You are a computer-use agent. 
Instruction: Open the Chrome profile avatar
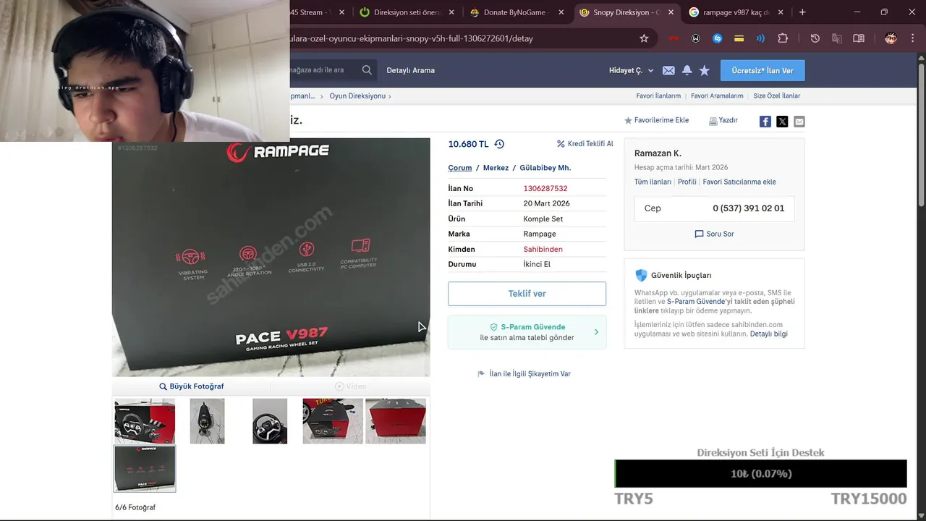pos(891,38)
